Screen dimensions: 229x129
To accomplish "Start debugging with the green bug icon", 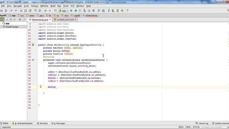I will click(x=76, y=10).
